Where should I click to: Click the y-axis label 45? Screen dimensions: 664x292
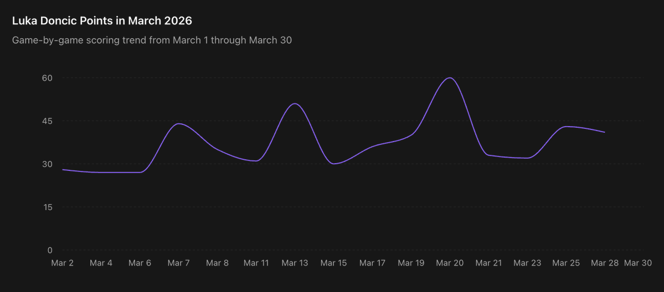47,121
